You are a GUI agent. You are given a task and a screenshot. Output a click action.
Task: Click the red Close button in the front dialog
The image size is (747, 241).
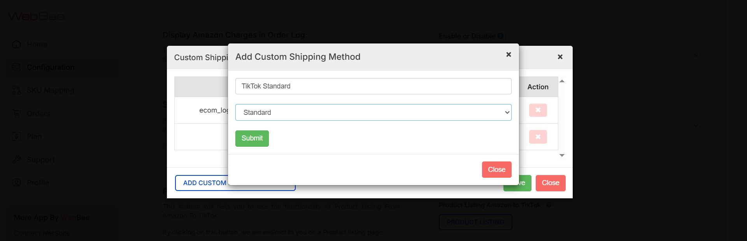point(496,170)
